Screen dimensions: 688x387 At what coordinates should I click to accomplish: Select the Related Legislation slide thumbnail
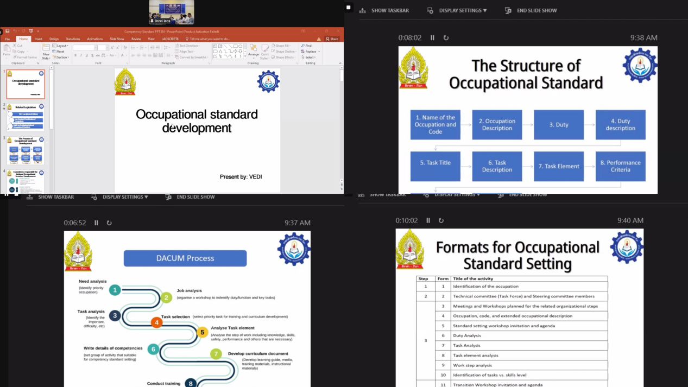[x=26, y=117]
